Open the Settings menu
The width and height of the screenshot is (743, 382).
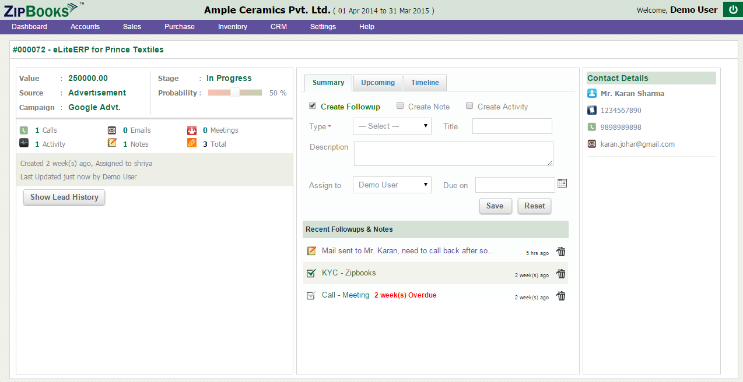point(323,27)
